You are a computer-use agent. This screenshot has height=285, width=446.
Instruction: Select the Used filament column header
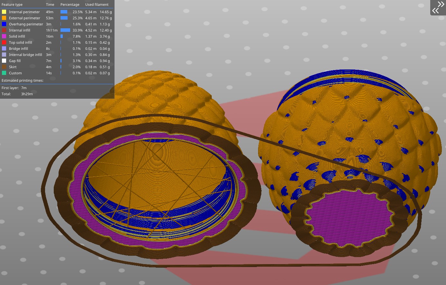[97, 5]
